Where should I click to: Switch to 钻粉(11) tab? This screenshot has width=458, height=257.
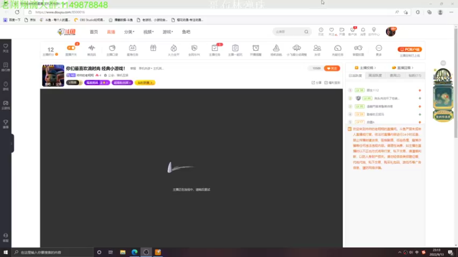(414, 75)
